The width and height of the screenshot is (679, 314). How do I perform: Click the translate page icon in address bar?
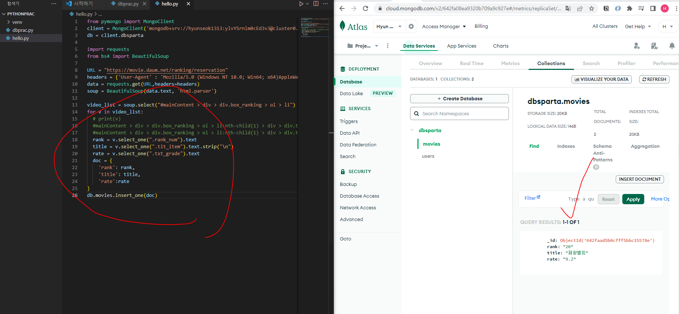[x=568, y=8]
